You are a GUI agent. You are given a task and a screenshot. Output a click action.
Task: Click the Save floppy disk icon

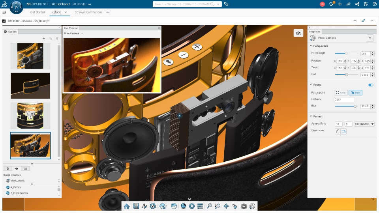click(x=136, y=206)
